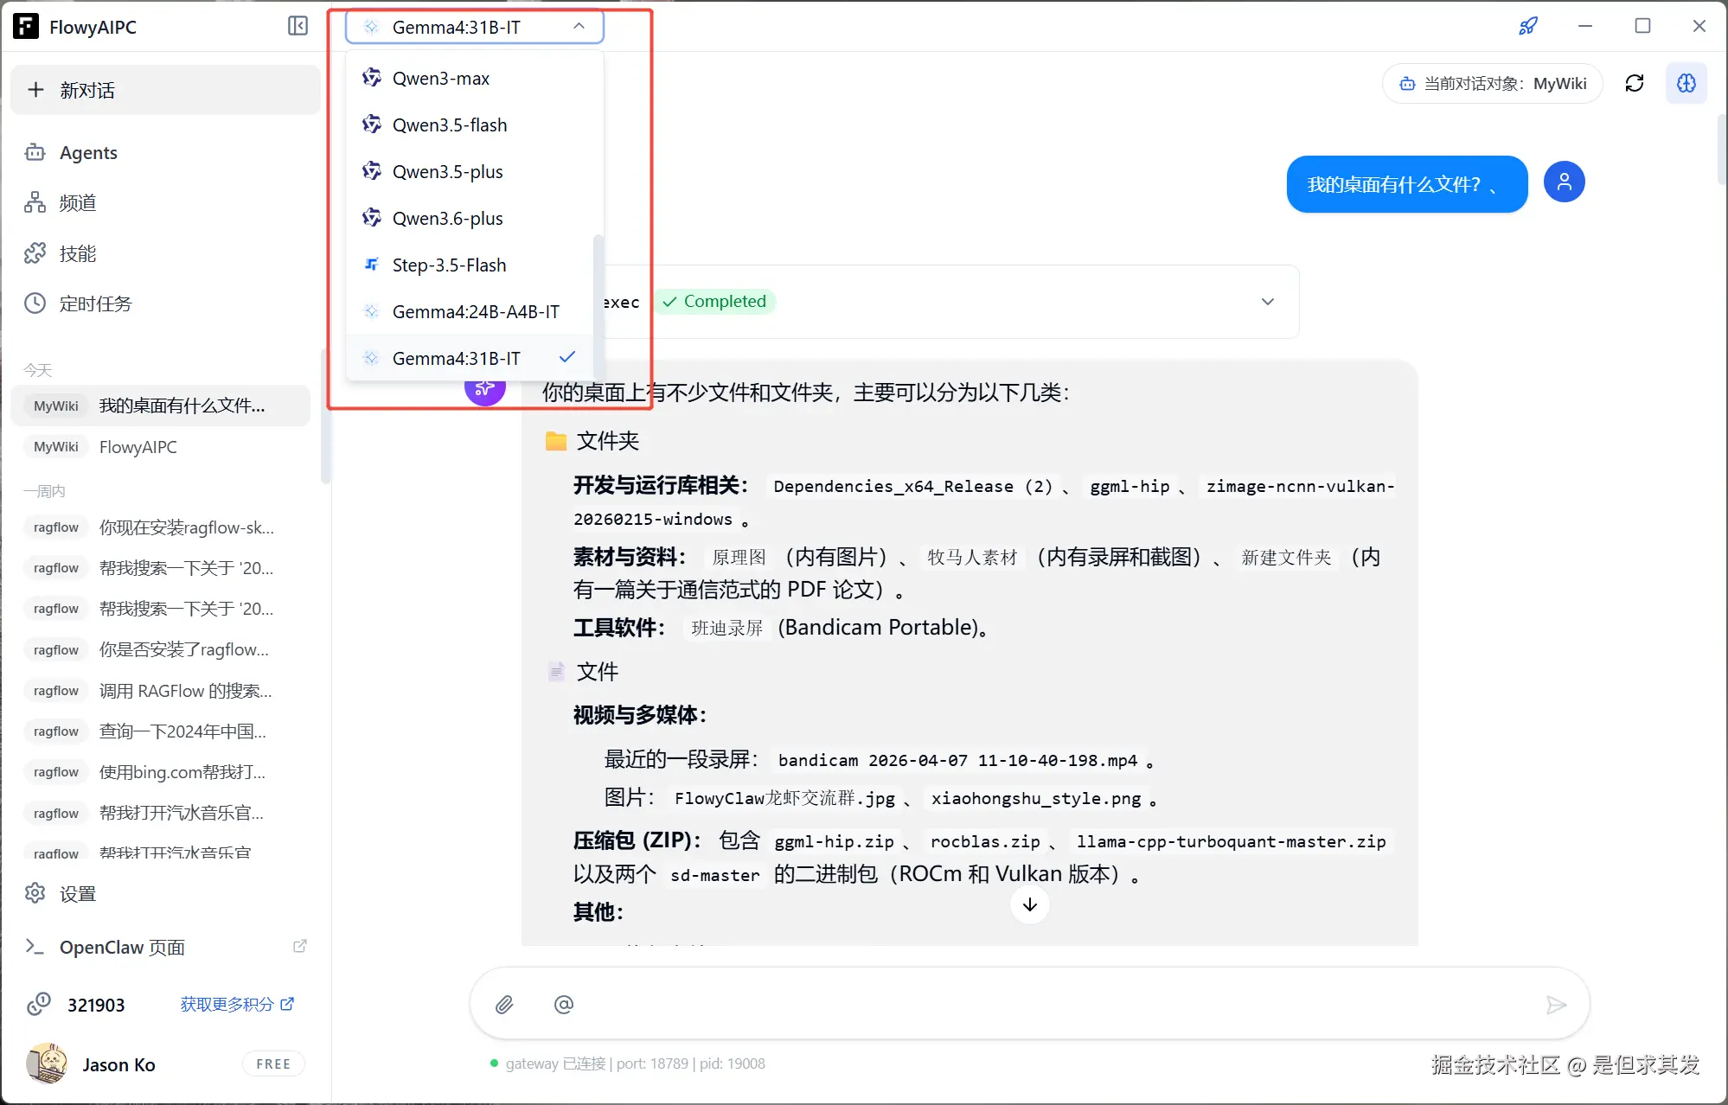Collapse the left sidebar panel

click(x=298, y=26)
